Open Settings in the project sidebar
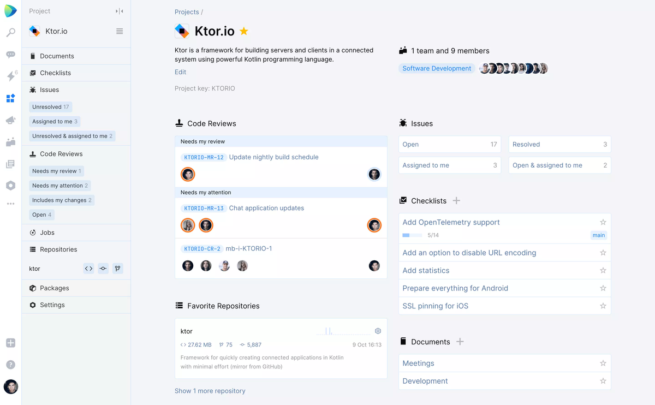This screenshot has width=655, height=405. (x=52, y=305)
